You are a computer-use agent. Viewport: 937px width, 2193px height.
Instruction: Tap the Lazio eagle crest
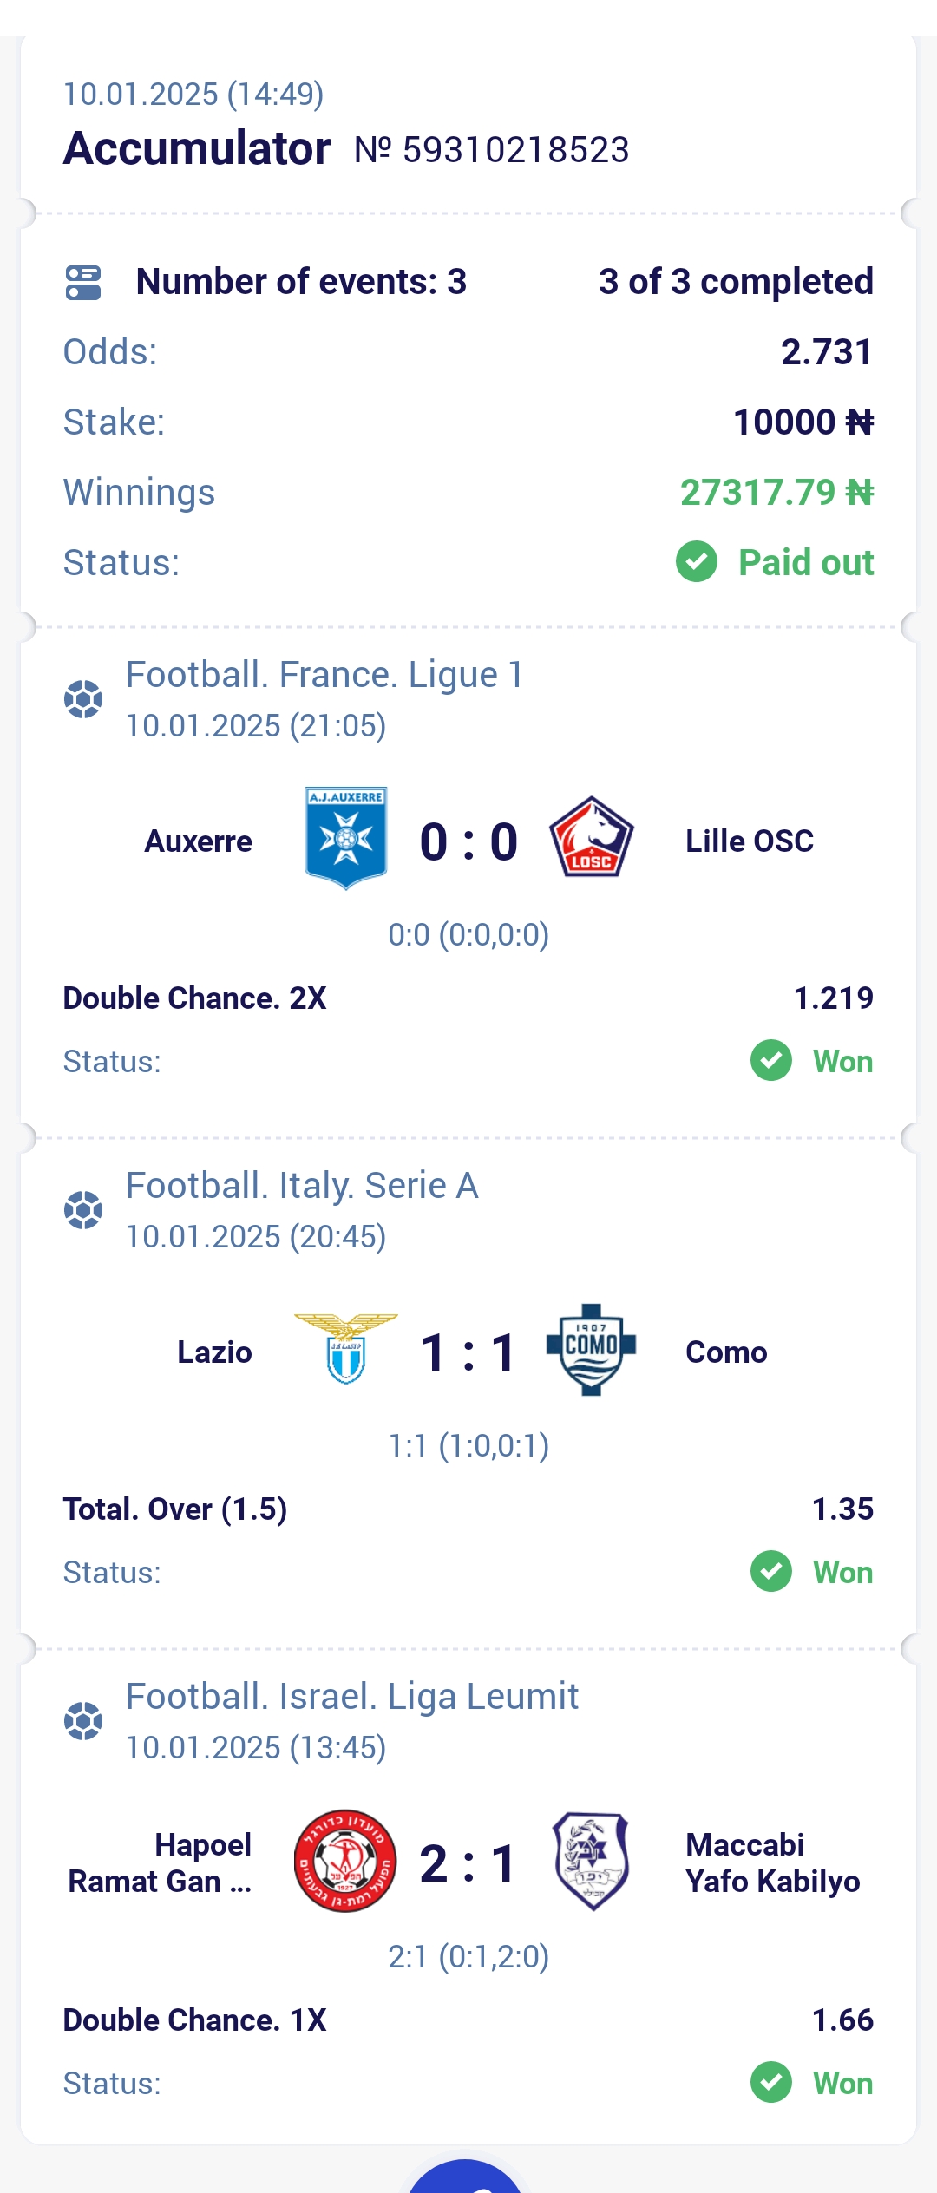click(x=346, y=1349)
